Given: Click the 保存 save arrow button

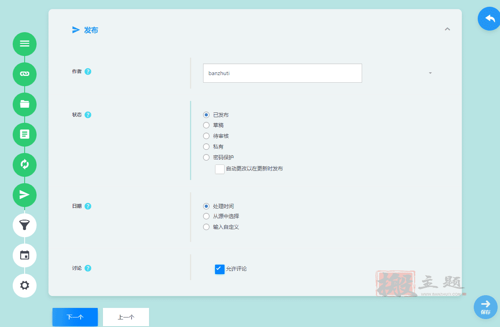Looking at the screenshot, I should [x=486, y=307].
